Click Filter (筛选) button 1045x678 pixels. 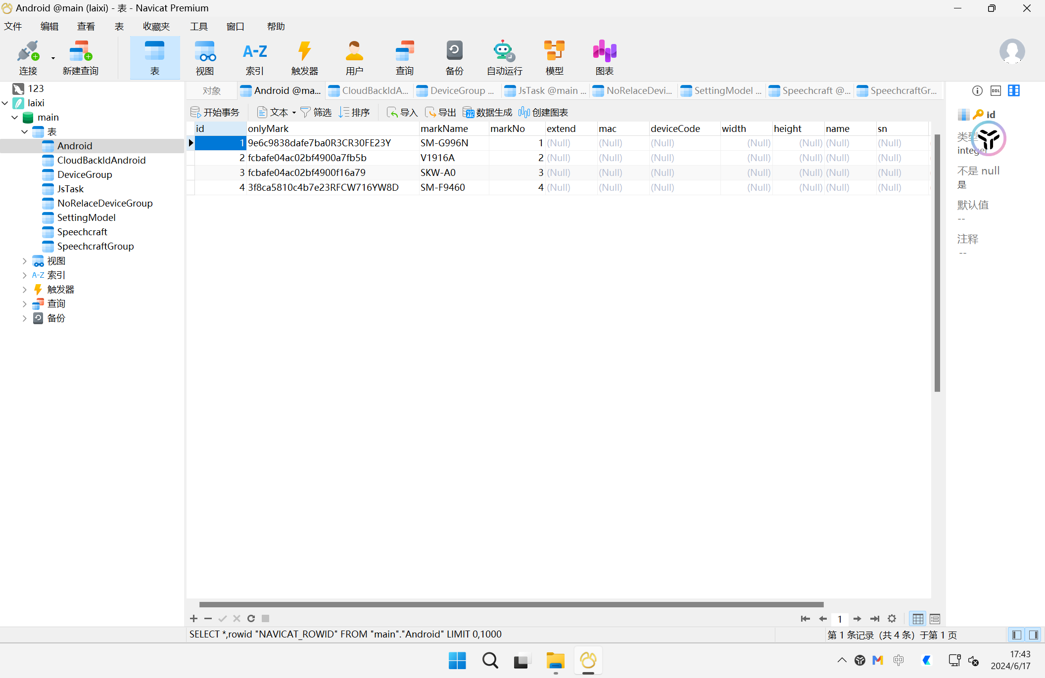click(x=316, y=113)
